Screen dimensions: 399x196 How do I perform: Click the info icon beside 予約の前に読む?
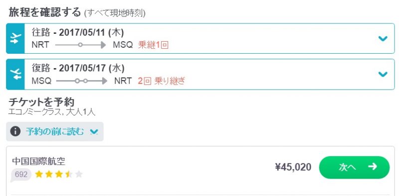click(15, 131)
